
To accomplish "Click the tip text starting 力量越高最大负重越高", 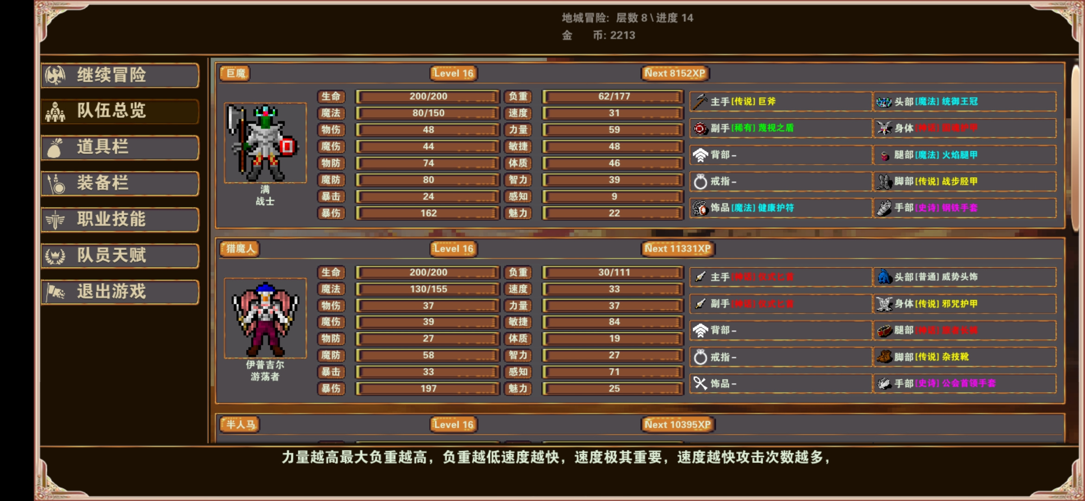I will [x=555, y=458].
